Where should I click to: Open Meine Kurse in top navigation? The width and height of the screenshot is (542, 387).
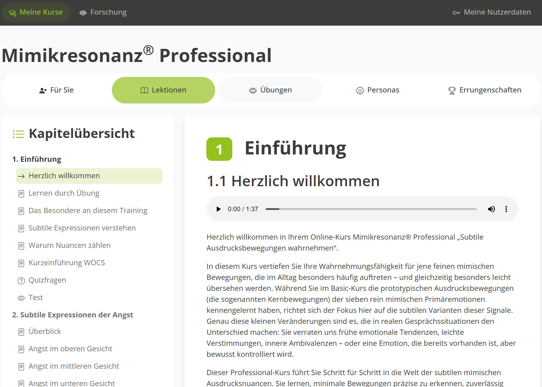(36, 12)
